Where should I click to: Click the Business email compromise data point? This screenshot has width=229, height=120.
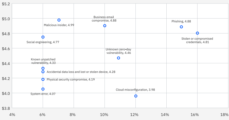(105, 26)
